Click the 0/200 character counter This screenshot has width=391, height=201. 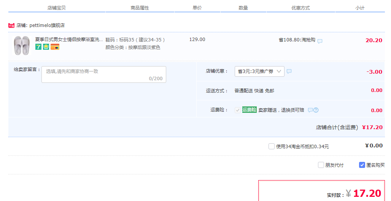pos(156,78)
